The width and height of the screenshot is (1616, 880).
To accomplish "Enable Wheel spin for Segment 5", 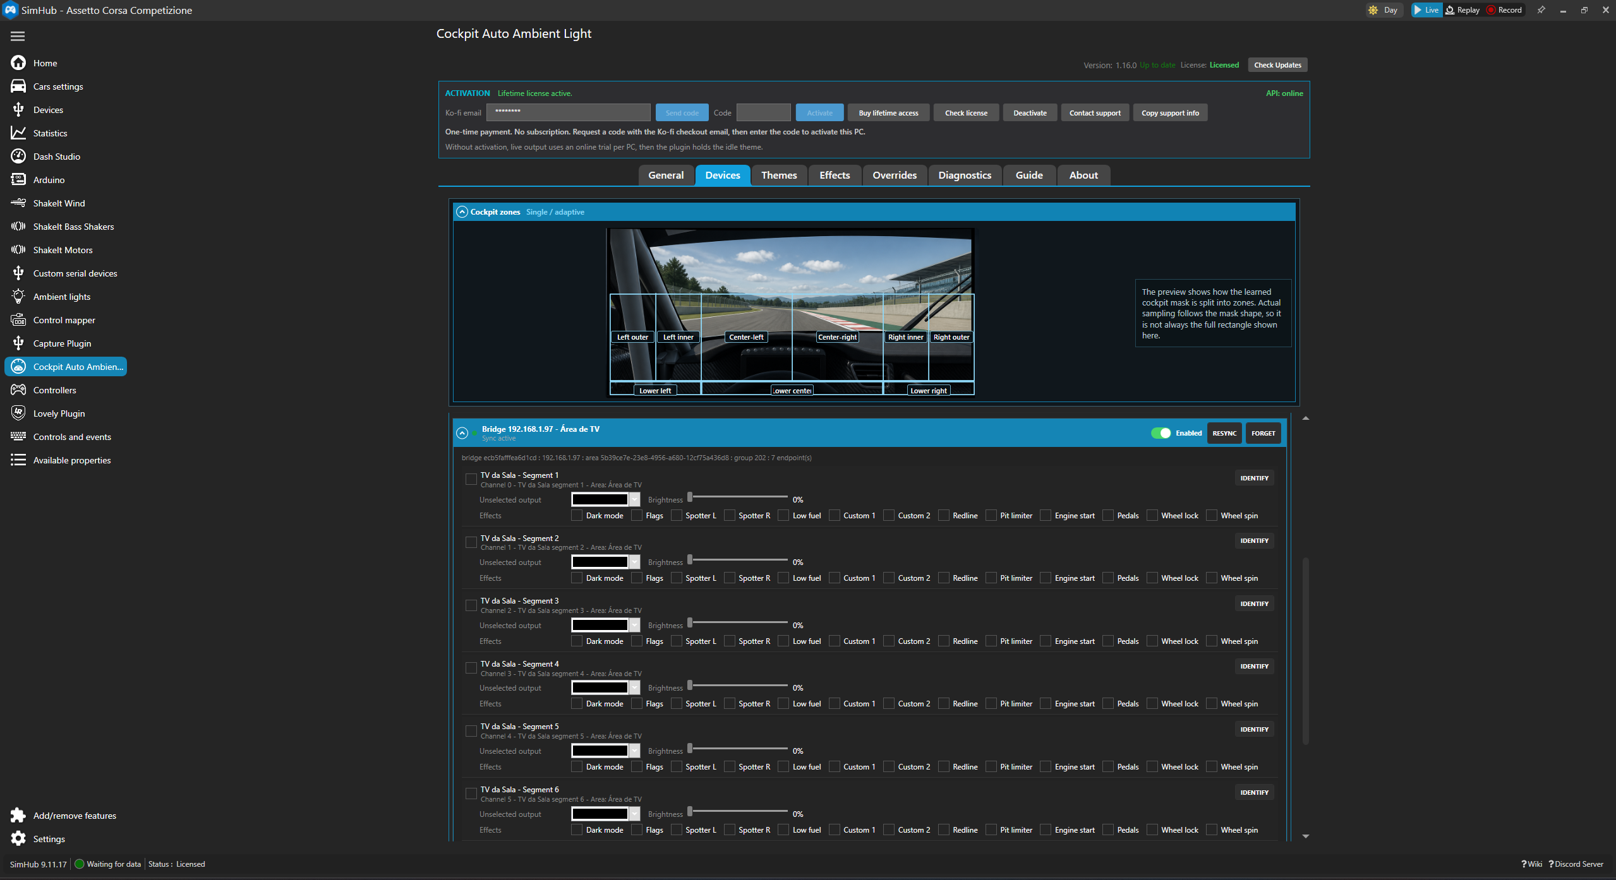I will (1212, 766).
